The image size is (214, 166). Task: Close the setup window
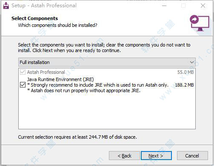click(203, 6)
